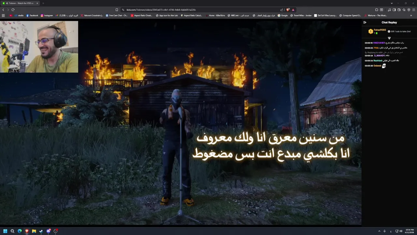417x235 pixels.
Task: Open Windows taskbar search
Action: (12, 231)
